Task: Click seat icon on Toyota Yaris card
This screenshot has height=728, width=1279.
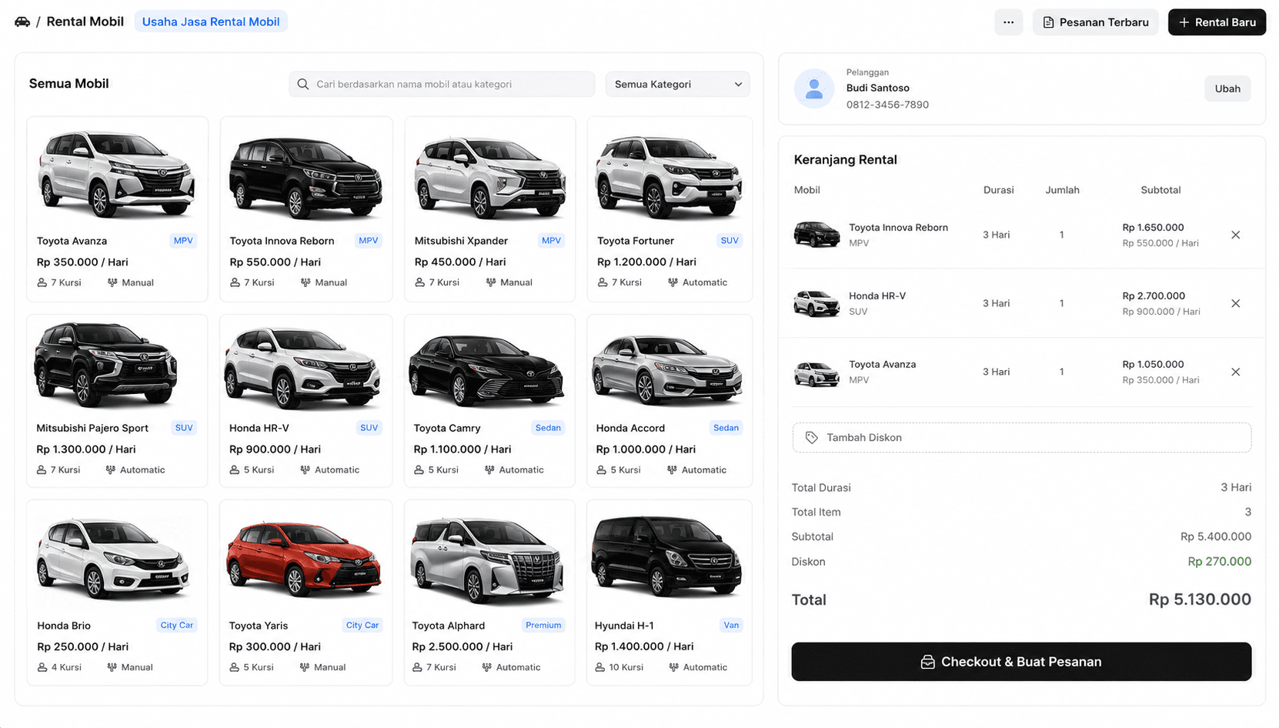Action: tap(234, 667)
